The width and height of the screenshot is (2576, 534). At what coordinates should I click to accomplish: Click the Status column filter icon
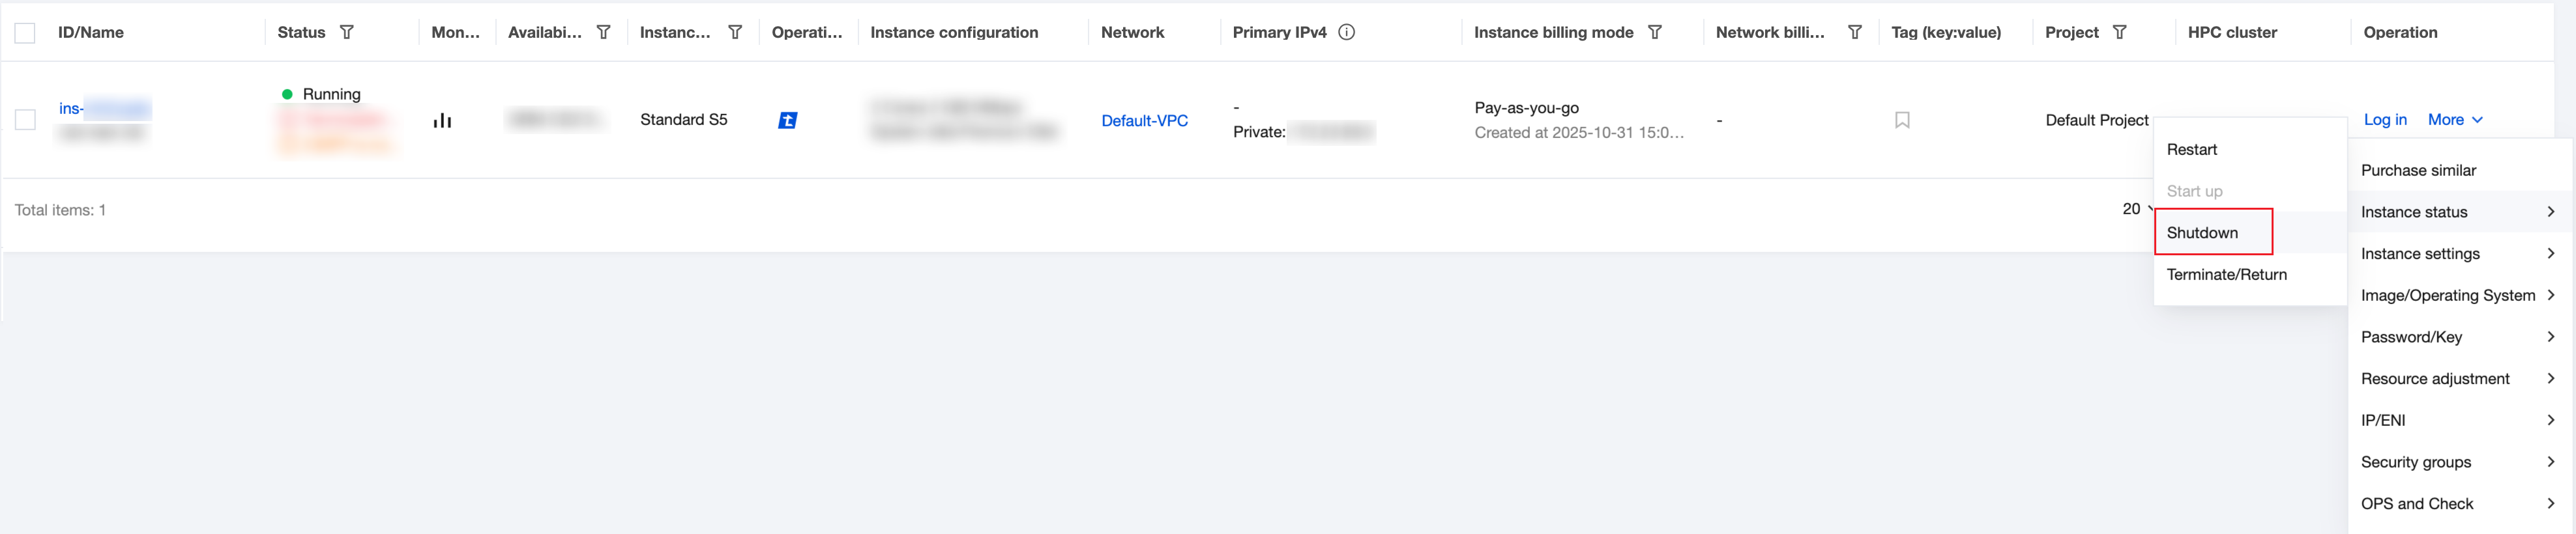coord(347,32)
